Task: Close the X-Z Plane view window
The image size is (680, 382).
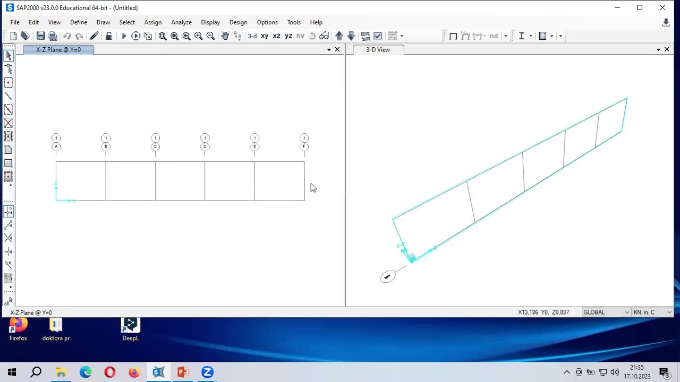Action: coord(337,50)
